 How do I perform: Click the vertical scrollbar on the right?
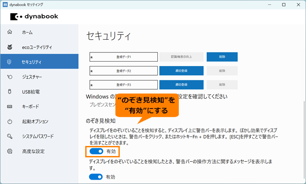tap(304, 140)
